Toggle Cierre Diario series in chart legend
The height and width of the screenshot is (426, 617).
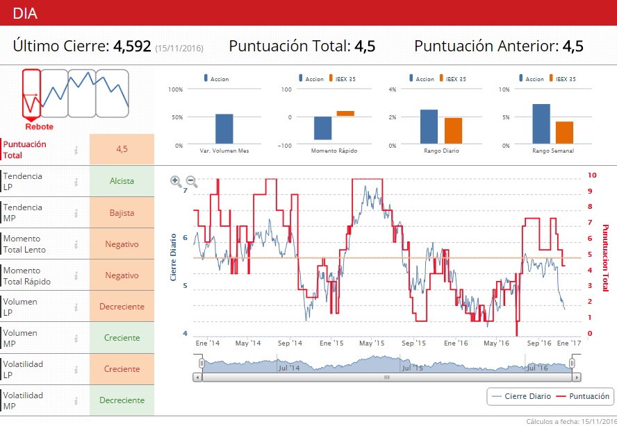point(521,396)
